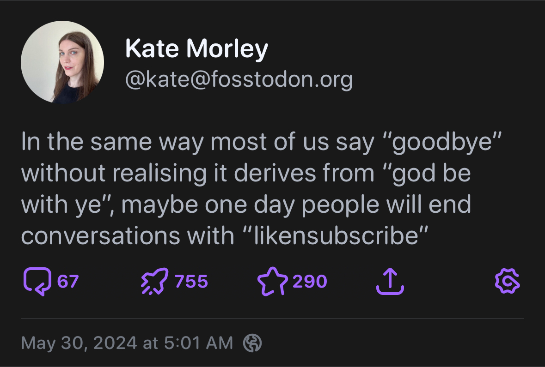Click the May 30, 2024 date
The height and width of the screenshot is (367, 545).
point(79,343)
